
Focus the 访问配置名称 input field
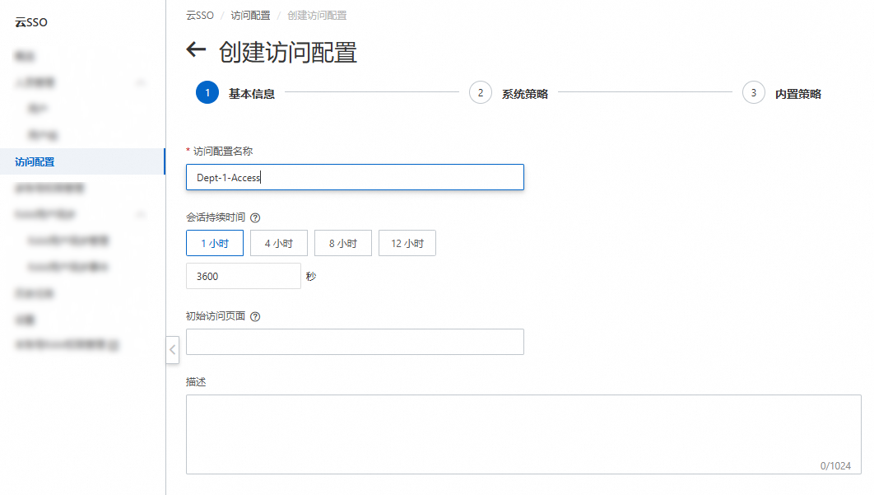tap(355, 177)
